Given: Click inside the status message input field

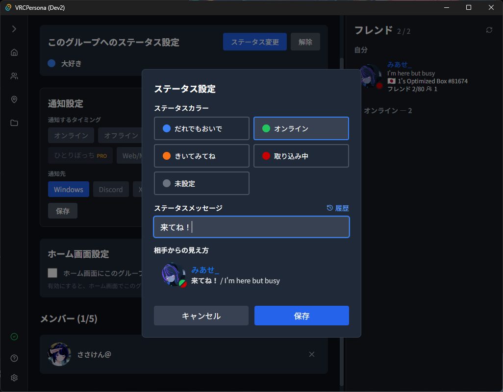Looking at the screenshot, I should pos(251,227).
